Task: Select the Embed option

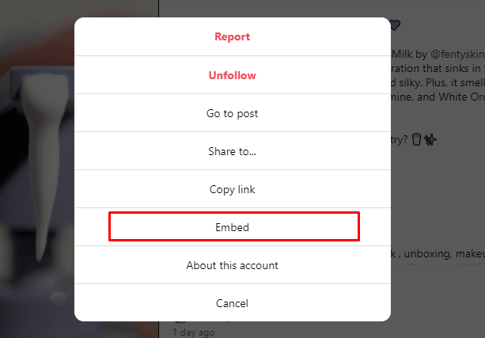Action: (x=232, y=227)
